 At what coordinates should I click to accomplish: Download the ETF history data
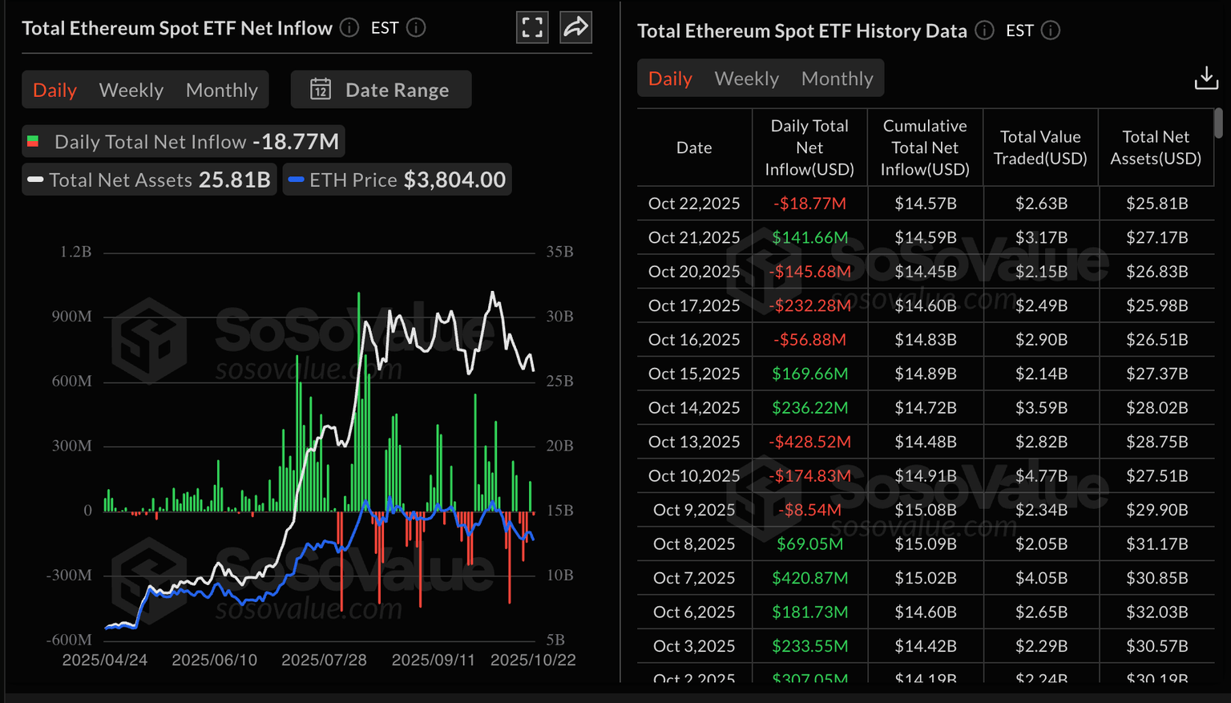pyautogui.click(x=1205, y=78)
